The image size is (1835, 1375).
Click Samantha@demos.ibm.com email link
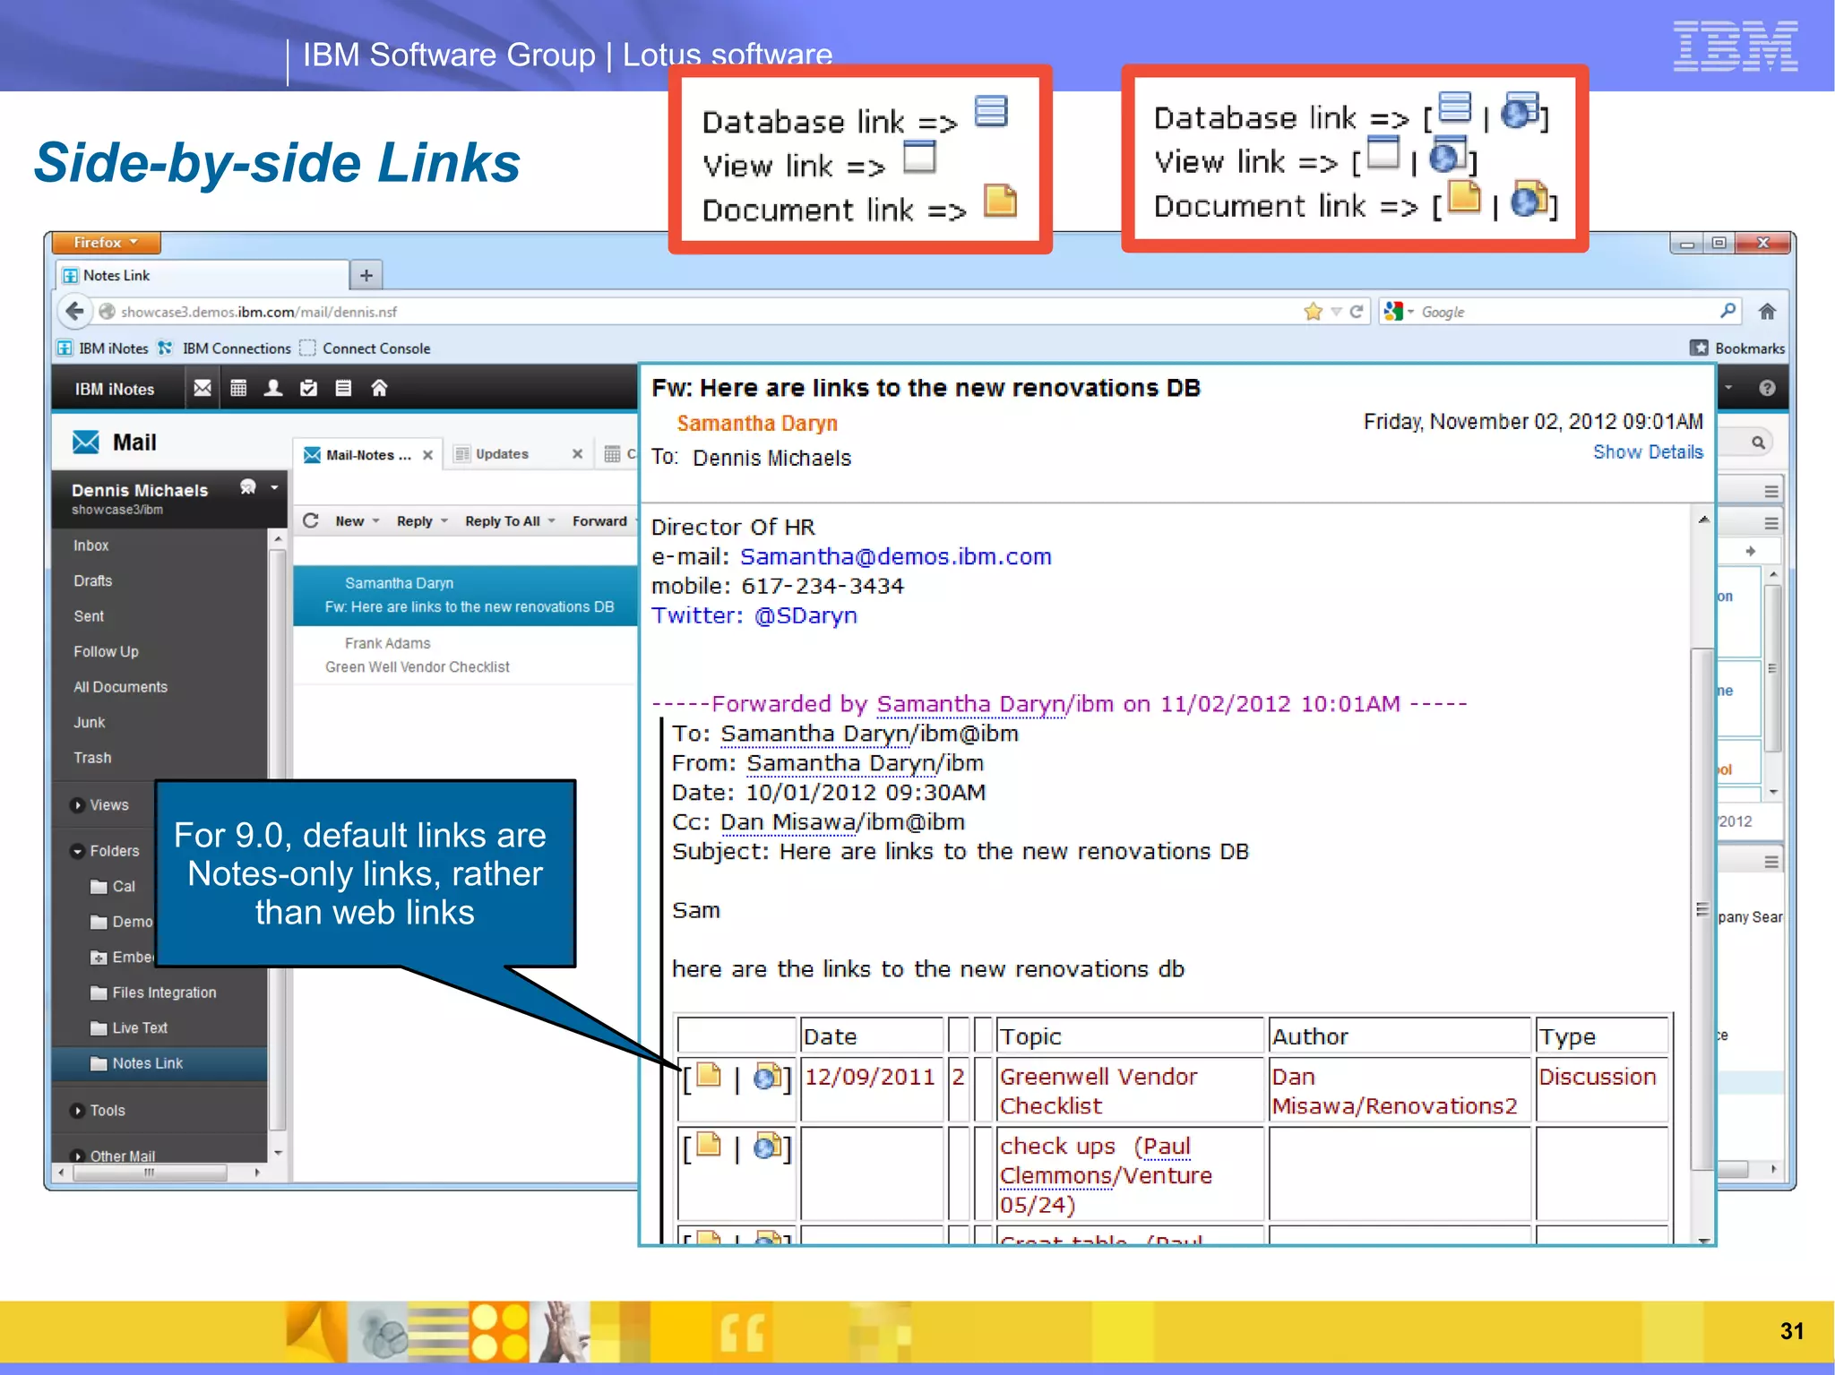tap(895, 556)
